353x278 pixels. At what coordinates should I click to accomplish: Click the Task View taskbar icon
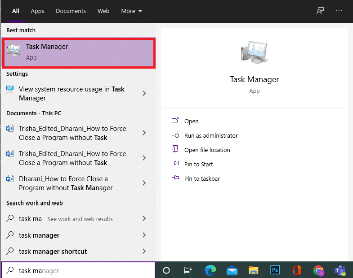(188, 270)
